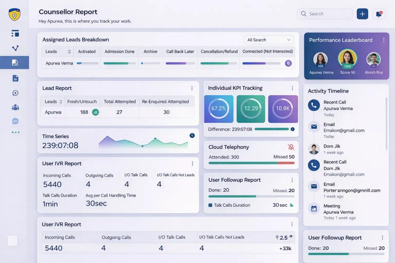Open the All Search dropdown
Screen dimensions: 395x263
(268, 39)
